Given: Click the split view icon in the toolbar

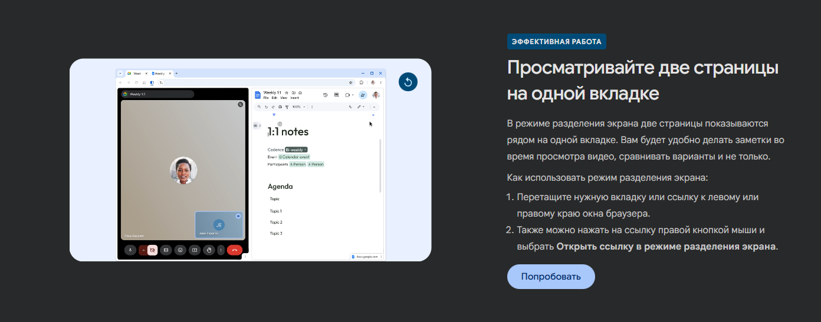Looking at the screenshot, I should (x=152, y=82).
